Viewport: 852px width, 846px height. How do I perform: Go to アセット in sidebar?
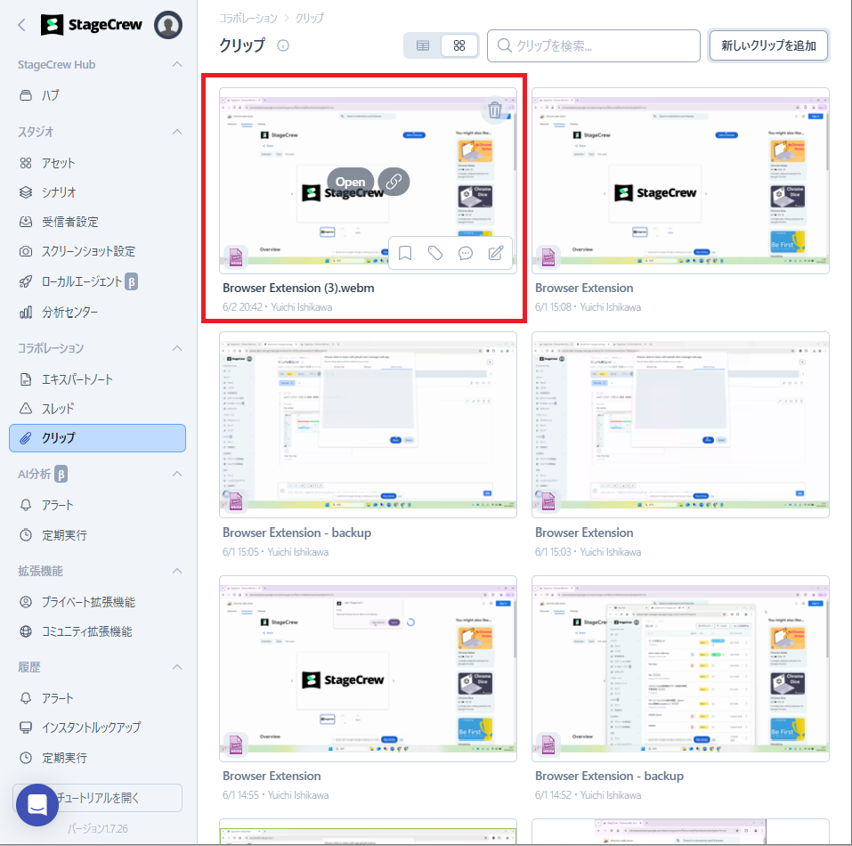pyautogui.click(x=59, y=163)
